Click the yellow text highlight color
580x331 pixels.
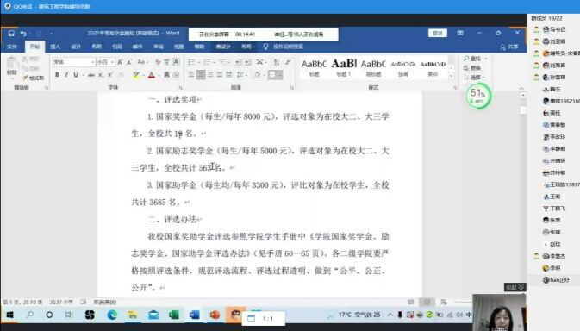point(136,75)
